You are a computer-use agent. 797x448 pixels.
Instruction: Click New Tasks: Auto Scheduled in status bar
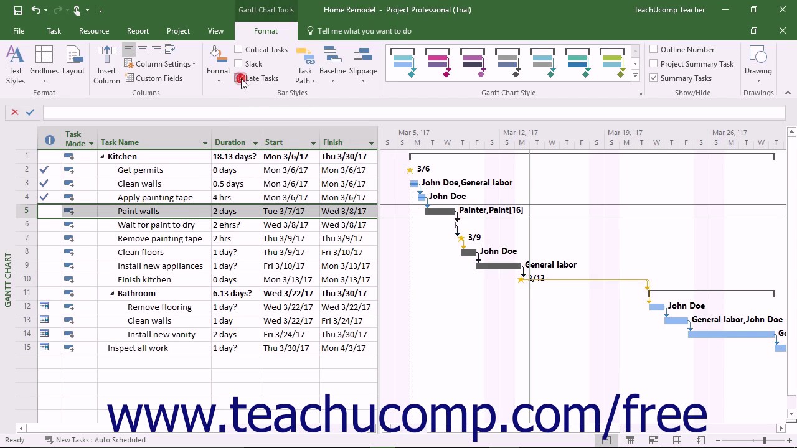pyautogui.click(x=95, y=440)
